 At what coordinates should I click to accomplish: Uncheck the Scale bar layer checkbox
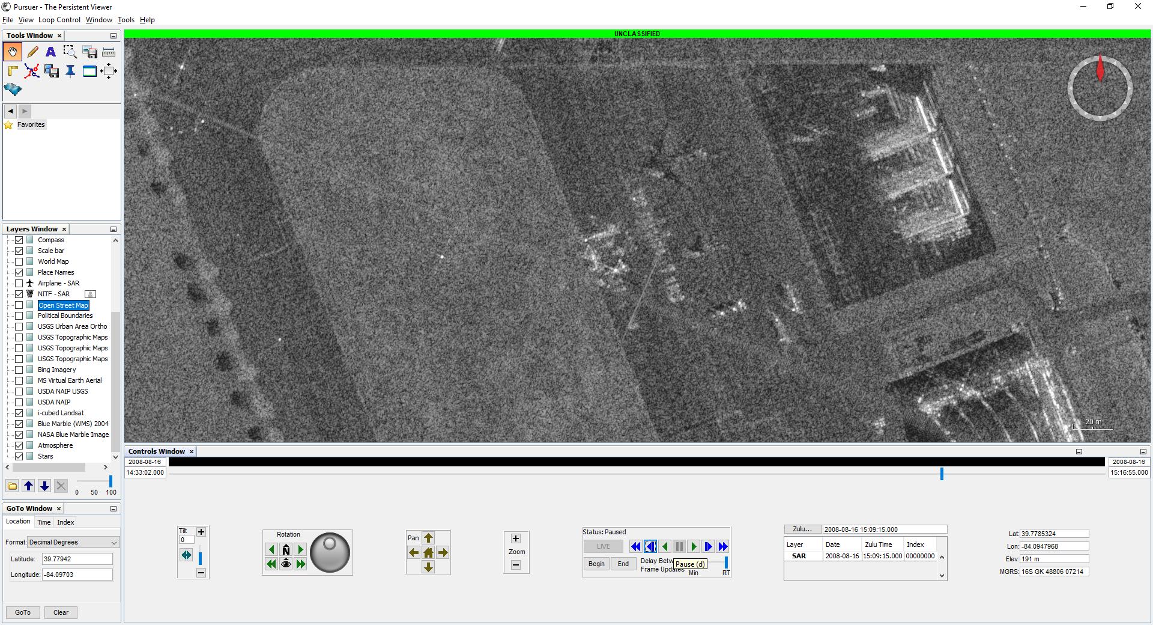point(19,251)
